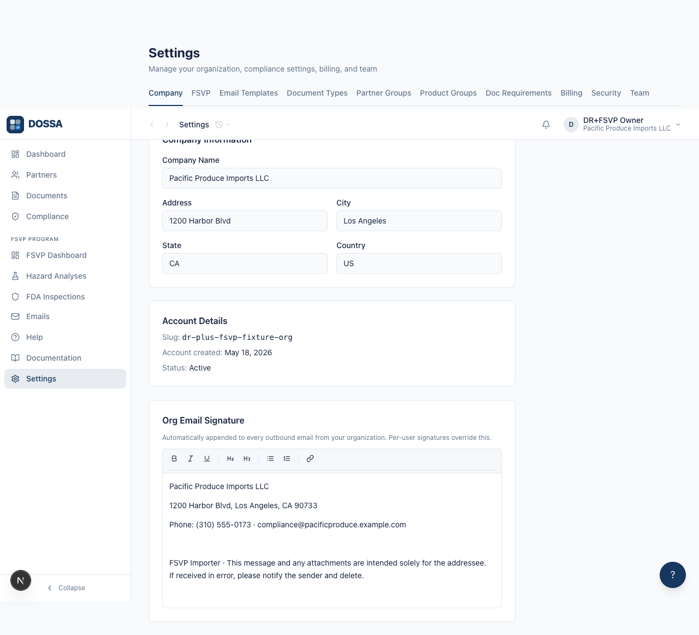The height and width of the screenshot is (635, 699).
Task: Click the Country input field
Action: pos(419,263)
